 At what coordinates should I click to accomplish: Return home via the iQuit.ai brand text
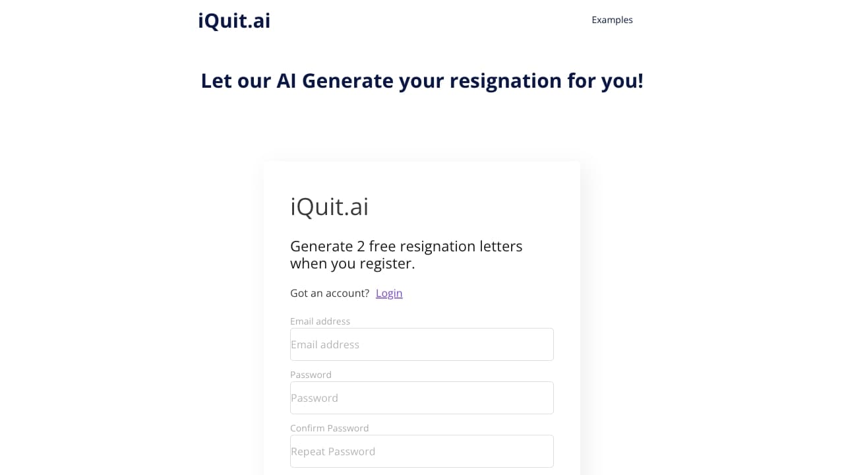(x=234, y=20)
